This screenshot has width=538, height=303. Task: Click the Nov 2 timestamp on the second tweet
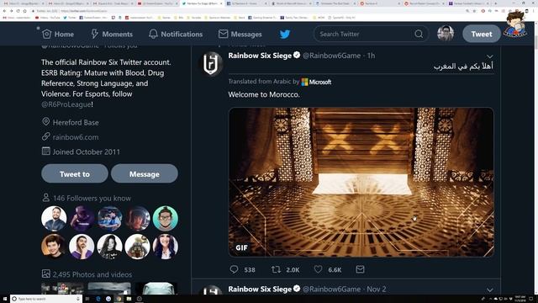tap(377, 290)
